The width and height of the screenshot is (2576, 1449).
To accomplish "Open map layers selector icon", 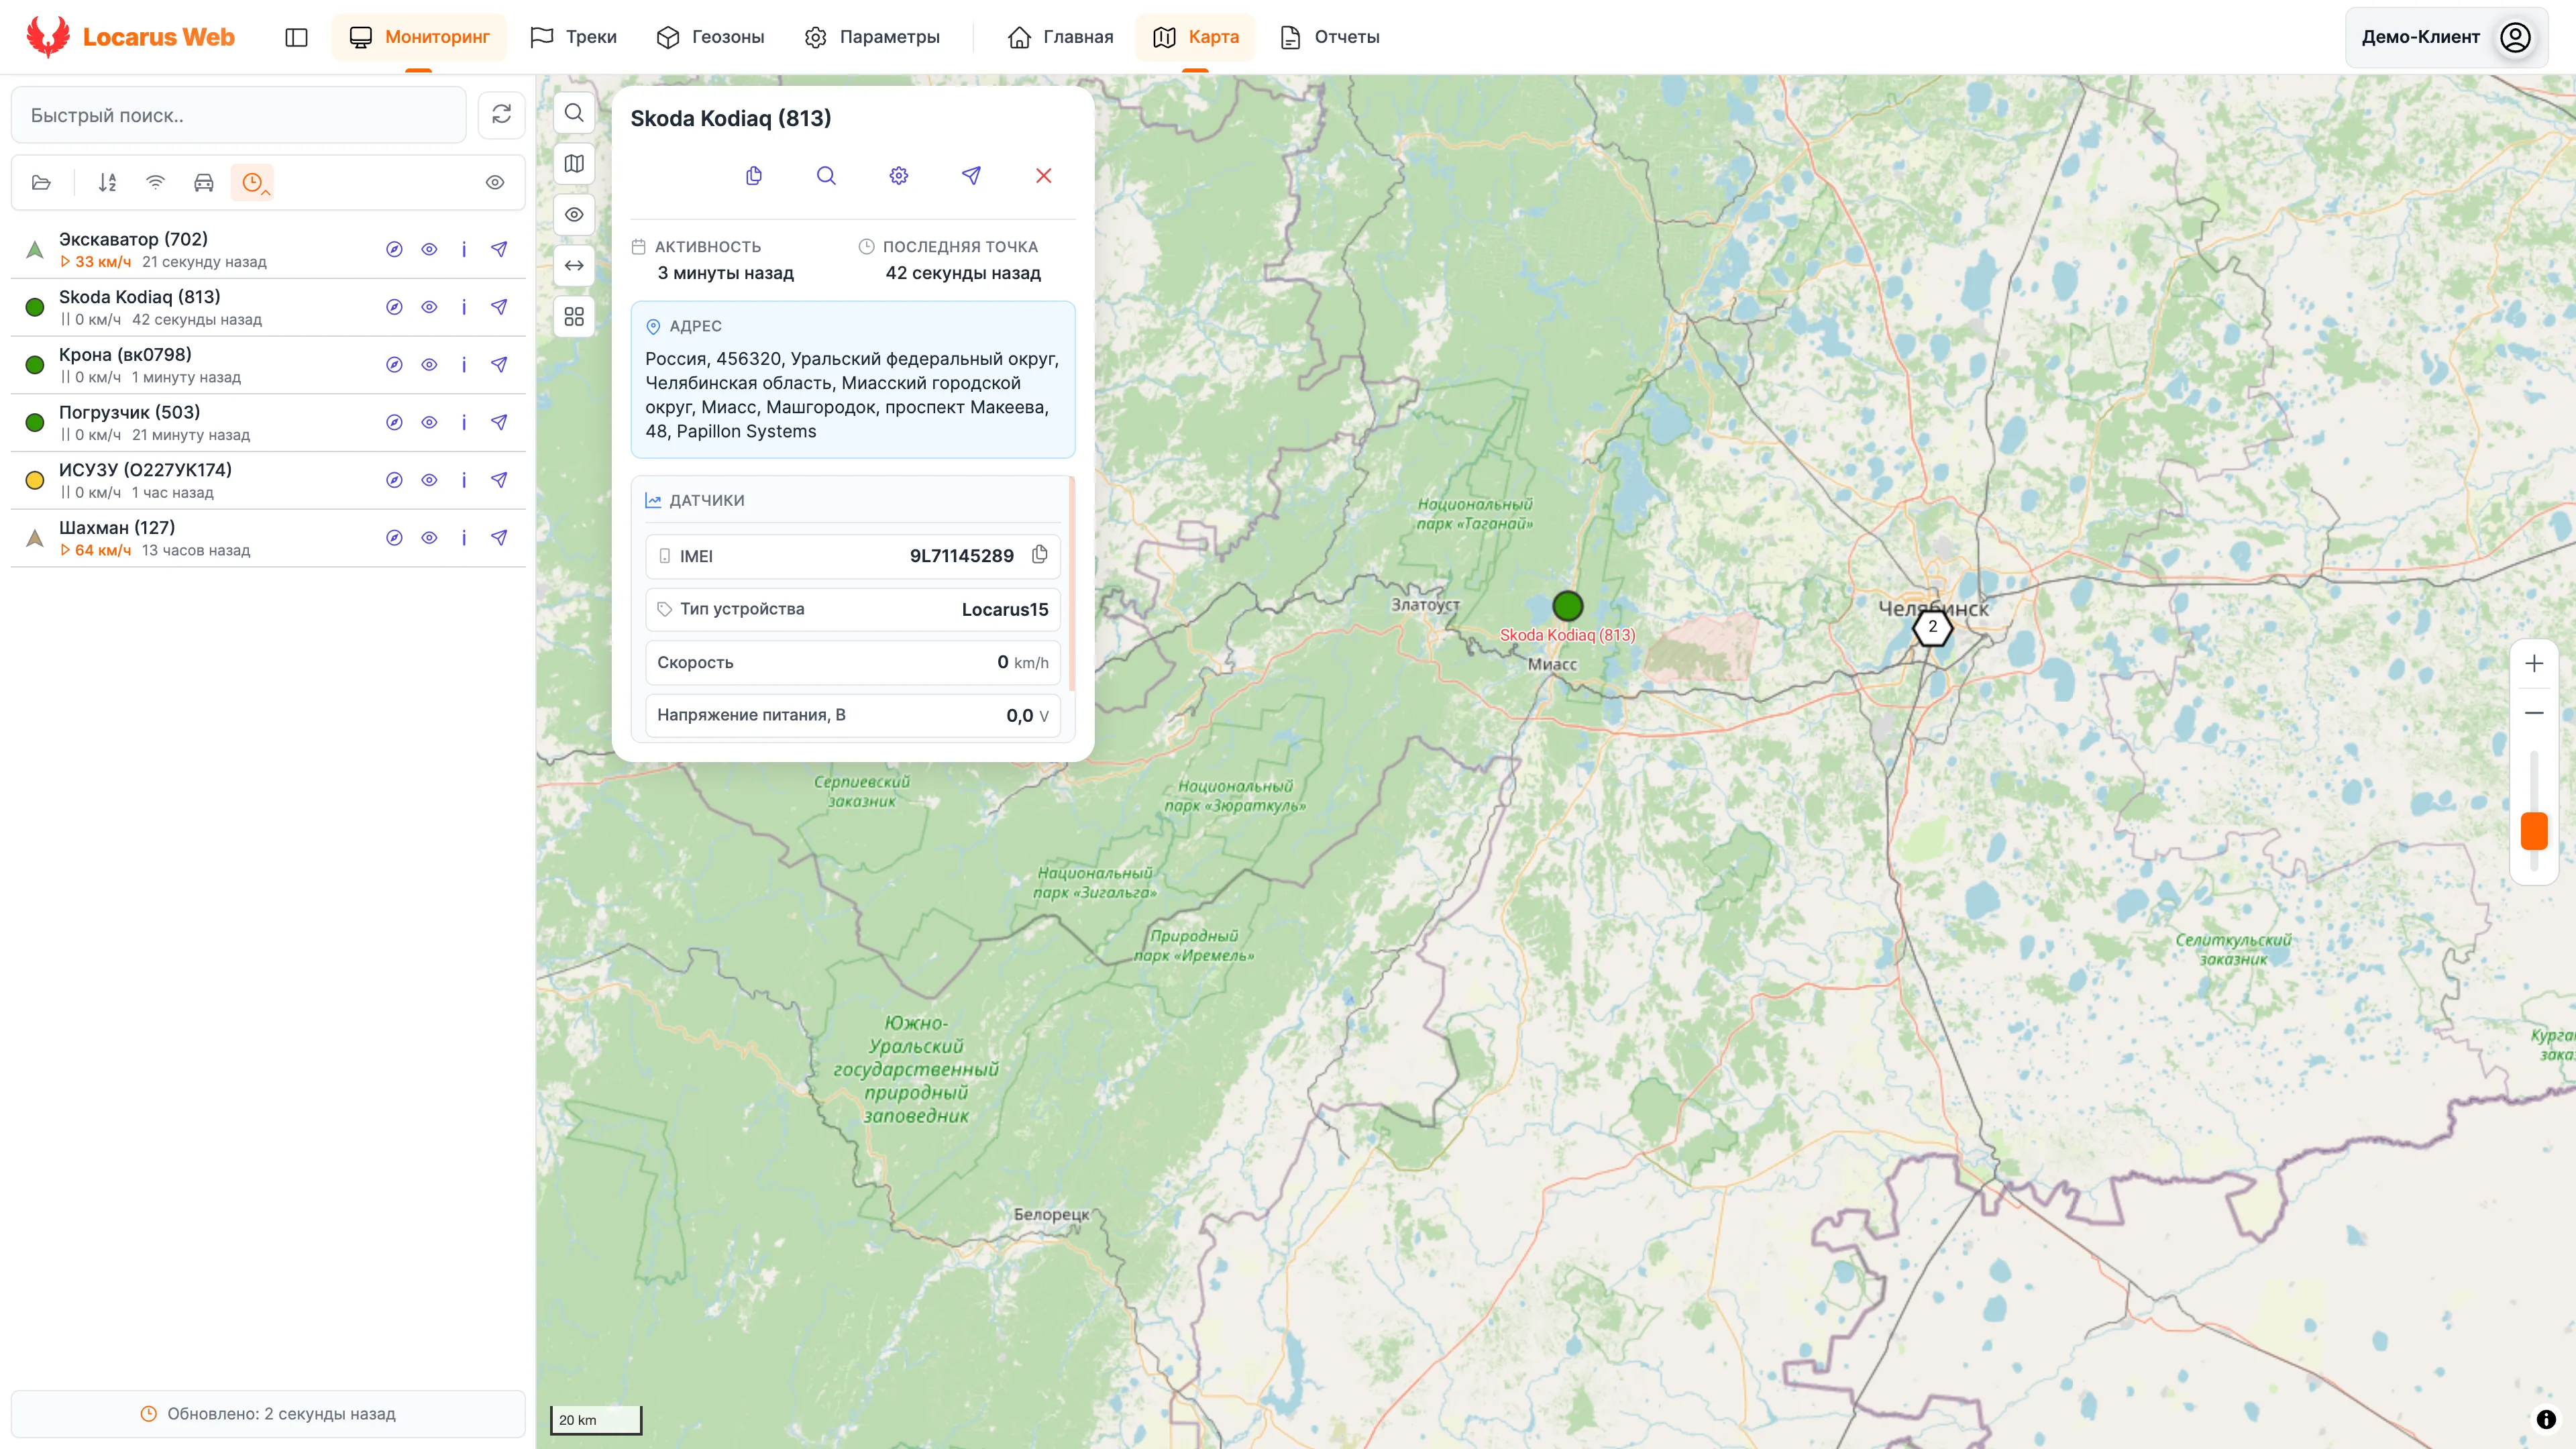I will pyautogui.click(x=574, y=164).
